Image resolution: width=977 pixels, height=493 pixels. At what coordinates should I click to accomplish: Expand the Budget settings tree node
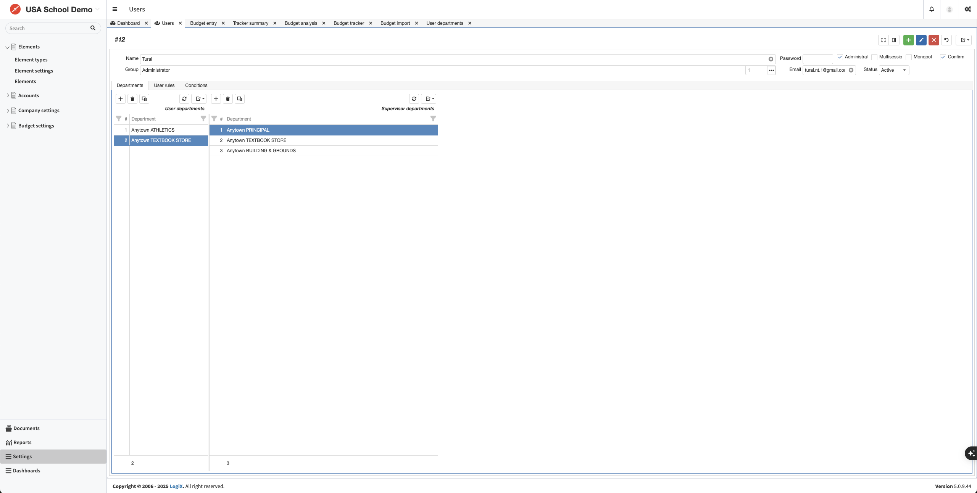point(8,126)
